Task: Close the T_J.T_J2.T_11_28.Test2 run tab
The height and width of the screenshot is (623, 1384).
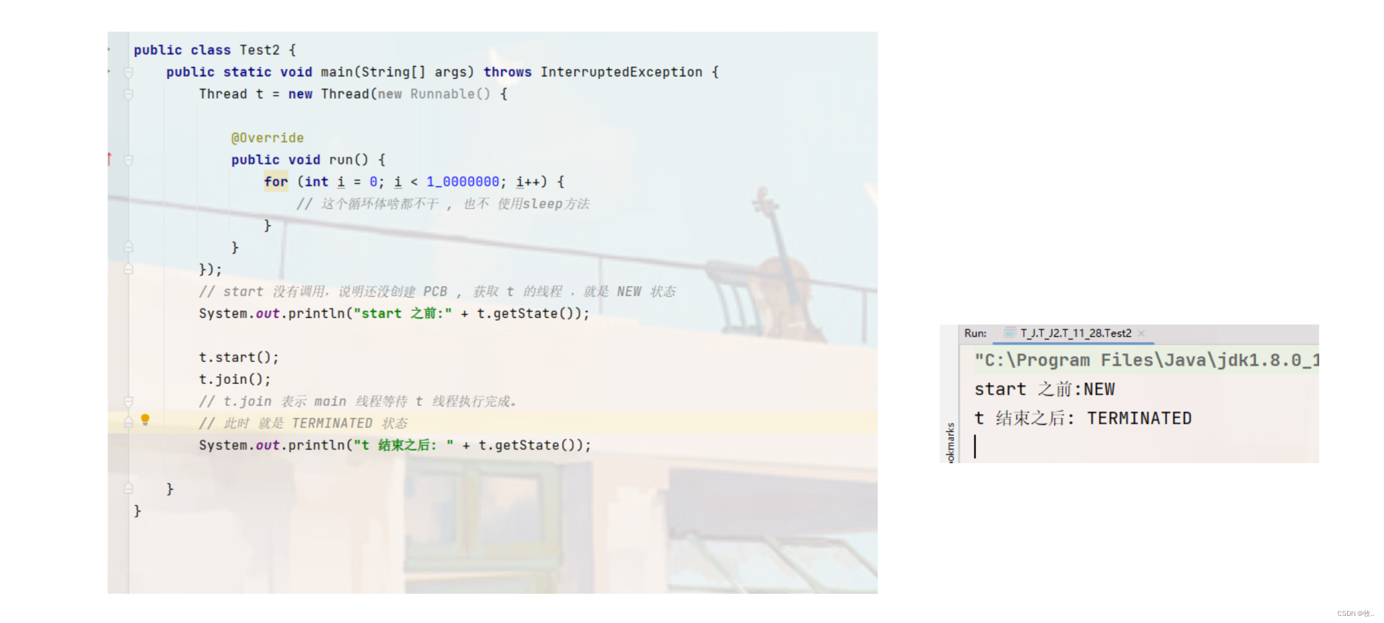Action: (1141, 334)
